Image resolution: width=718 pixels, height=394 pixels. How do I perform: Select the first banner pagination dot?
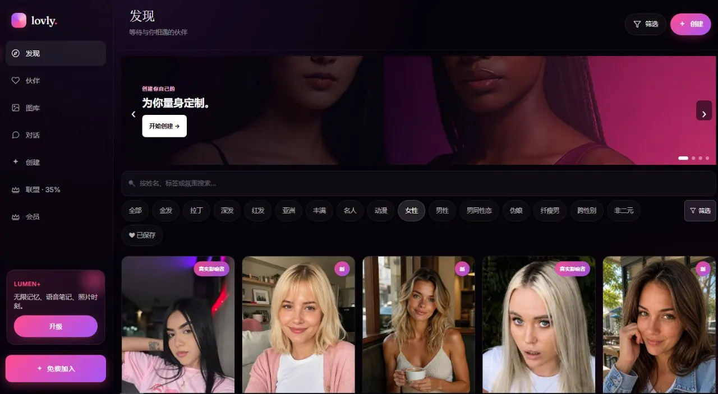[683, 158]
